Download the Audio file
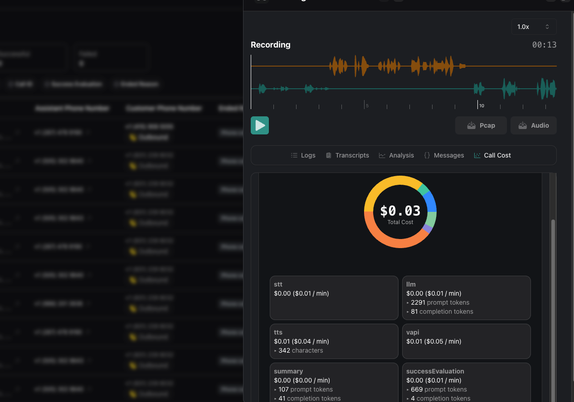This screenshot has height=402, width=574. (x=534, y=125)
